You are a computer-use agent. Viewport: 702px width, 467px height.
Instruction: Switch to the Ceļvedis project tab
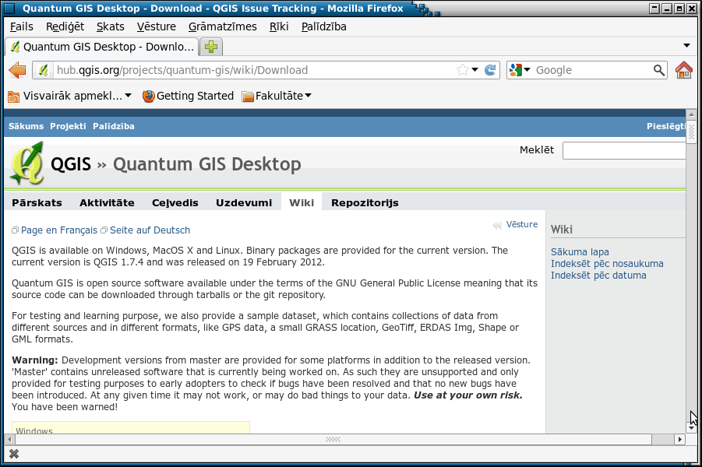175,202
